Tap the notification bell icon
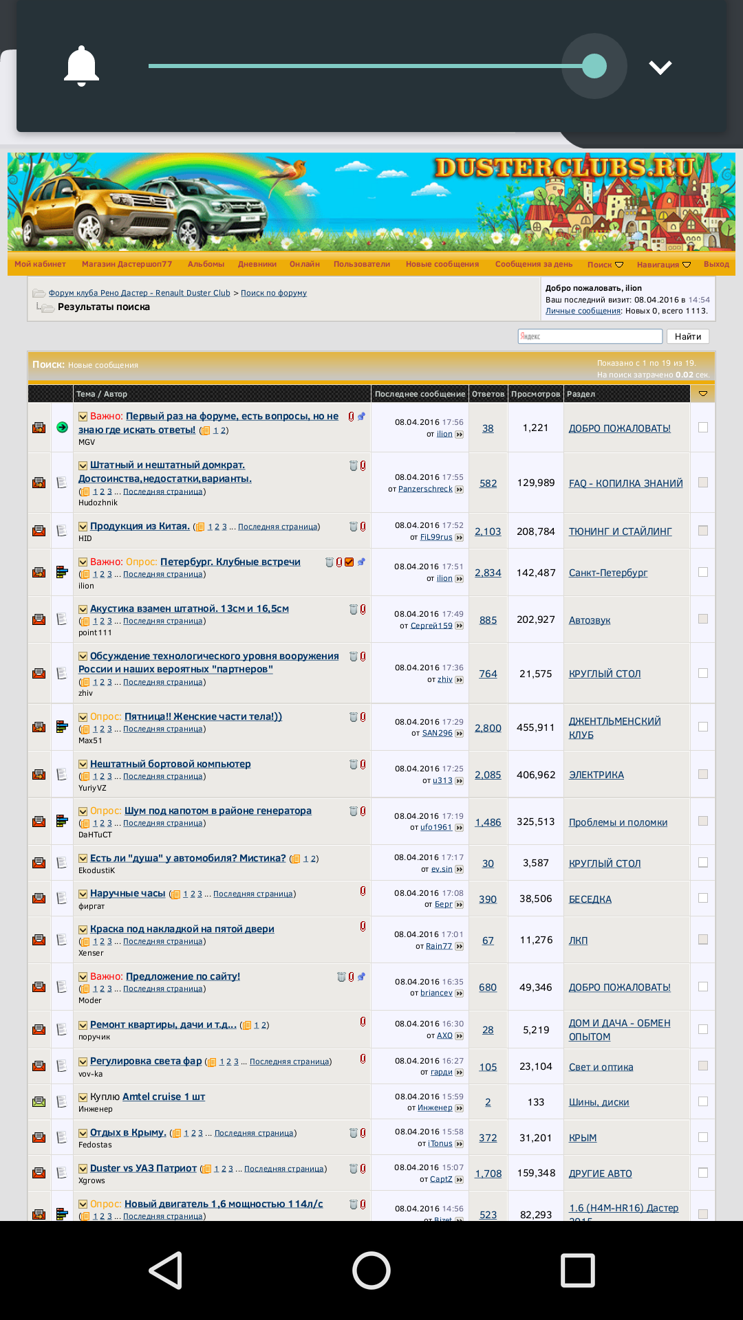The image size is (743, 1320). point(81,66)
